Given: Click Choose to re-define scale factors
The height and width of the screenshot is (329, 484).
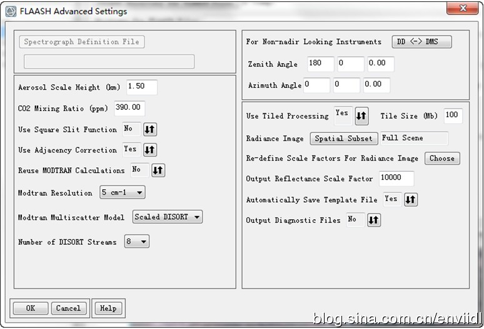Looking at the screenshot, I should [x=442, y=159].
